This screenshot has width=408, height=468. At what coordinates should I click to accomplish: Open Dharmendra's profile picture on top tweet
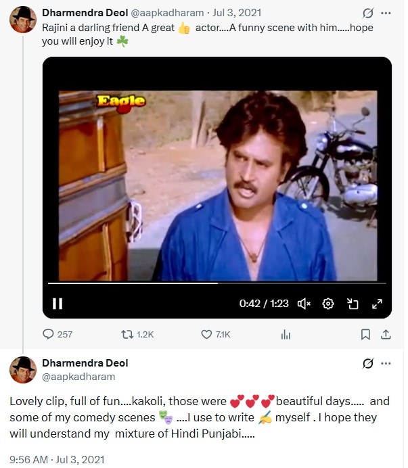pyautogui.click(x=23, y=20)
